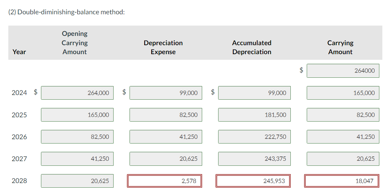Select the 2025 Accumulated Depreciation field showing 181,500
Viewport: 390px width, 196px height.
click(x=254, y=115)
